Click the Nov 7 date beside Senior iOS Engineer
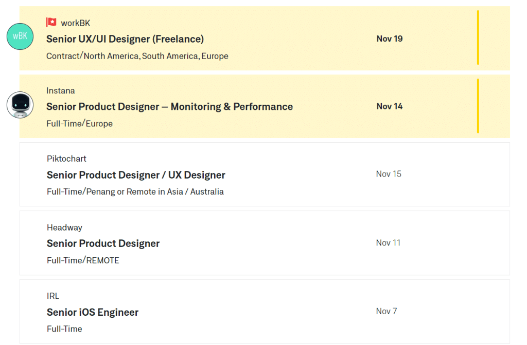The image size is (527, 345). coord(386,311)
